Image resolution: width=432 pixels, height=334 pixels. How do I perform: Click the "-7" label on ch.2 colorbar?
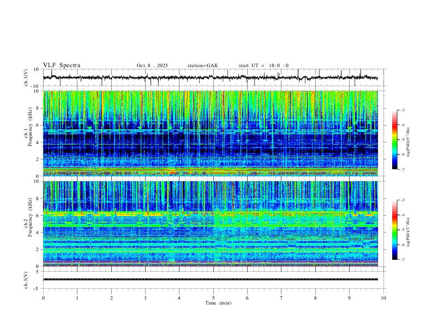[x=403, y=260]
